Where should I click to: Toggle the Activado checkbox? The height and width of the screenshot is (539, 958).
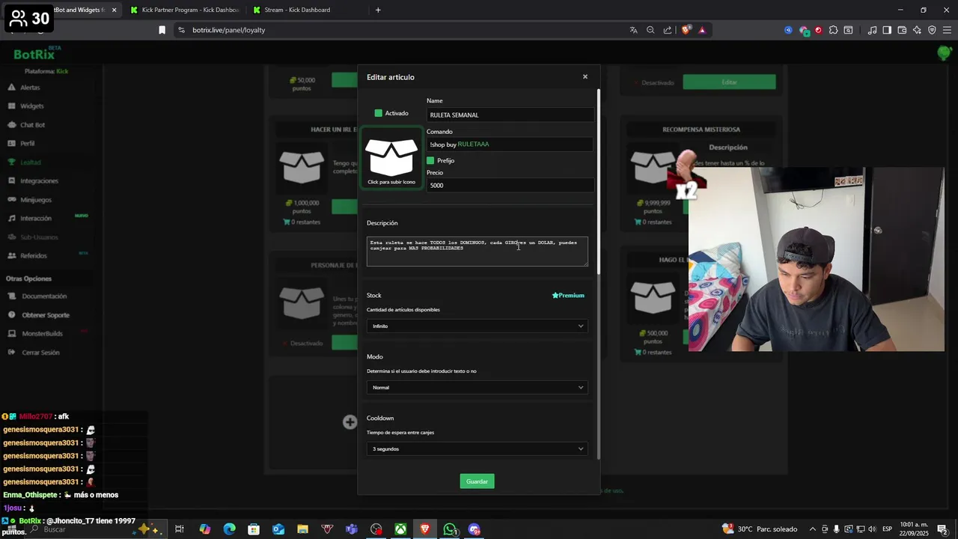tap(379, 113)
